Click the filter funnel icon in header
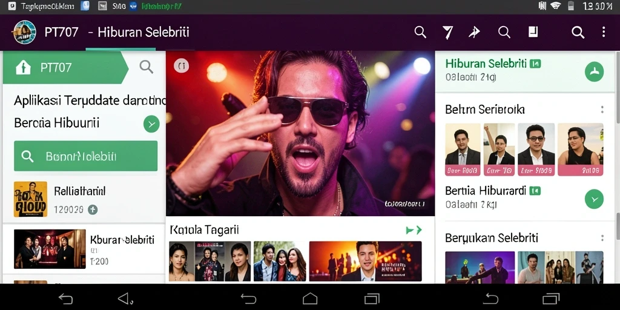Image resolution: width=620 pixels, height=310 pixels. [447, 33]
